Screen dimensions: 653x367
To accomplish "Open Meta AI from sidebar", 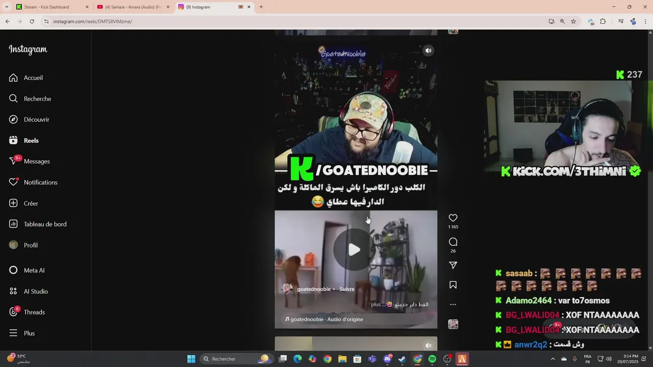I will [27, 270].
